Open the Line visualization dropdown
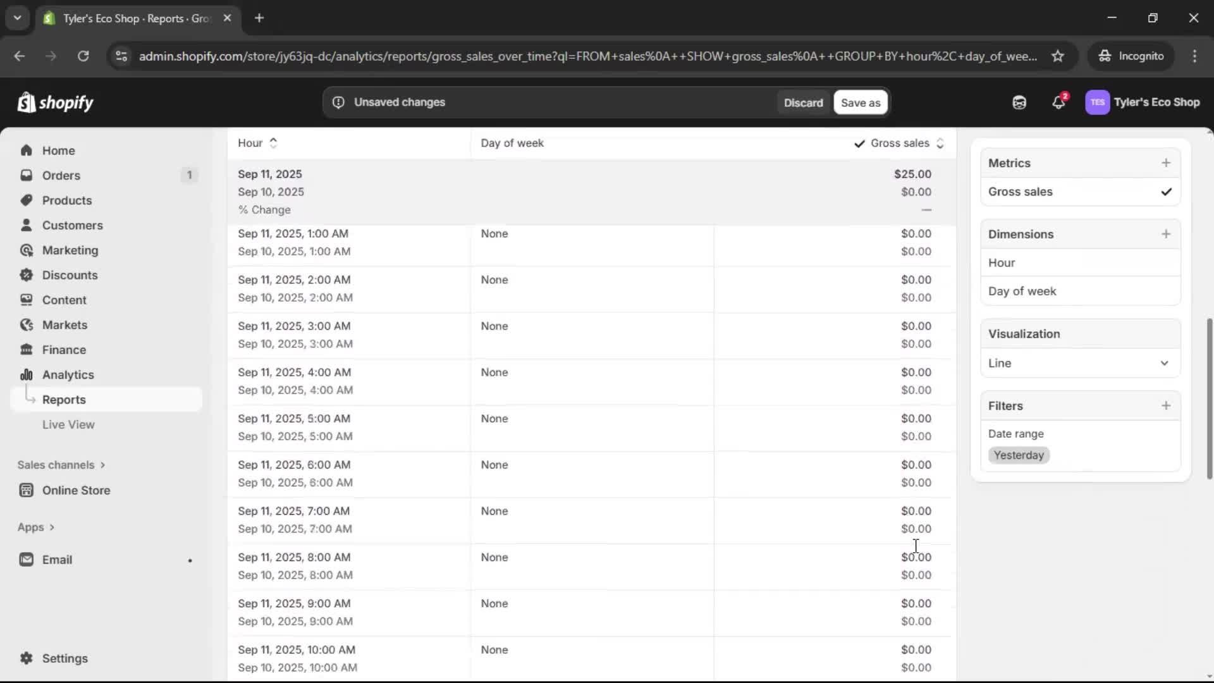This screenshot has height=683, width=1214. point(1079,363)
